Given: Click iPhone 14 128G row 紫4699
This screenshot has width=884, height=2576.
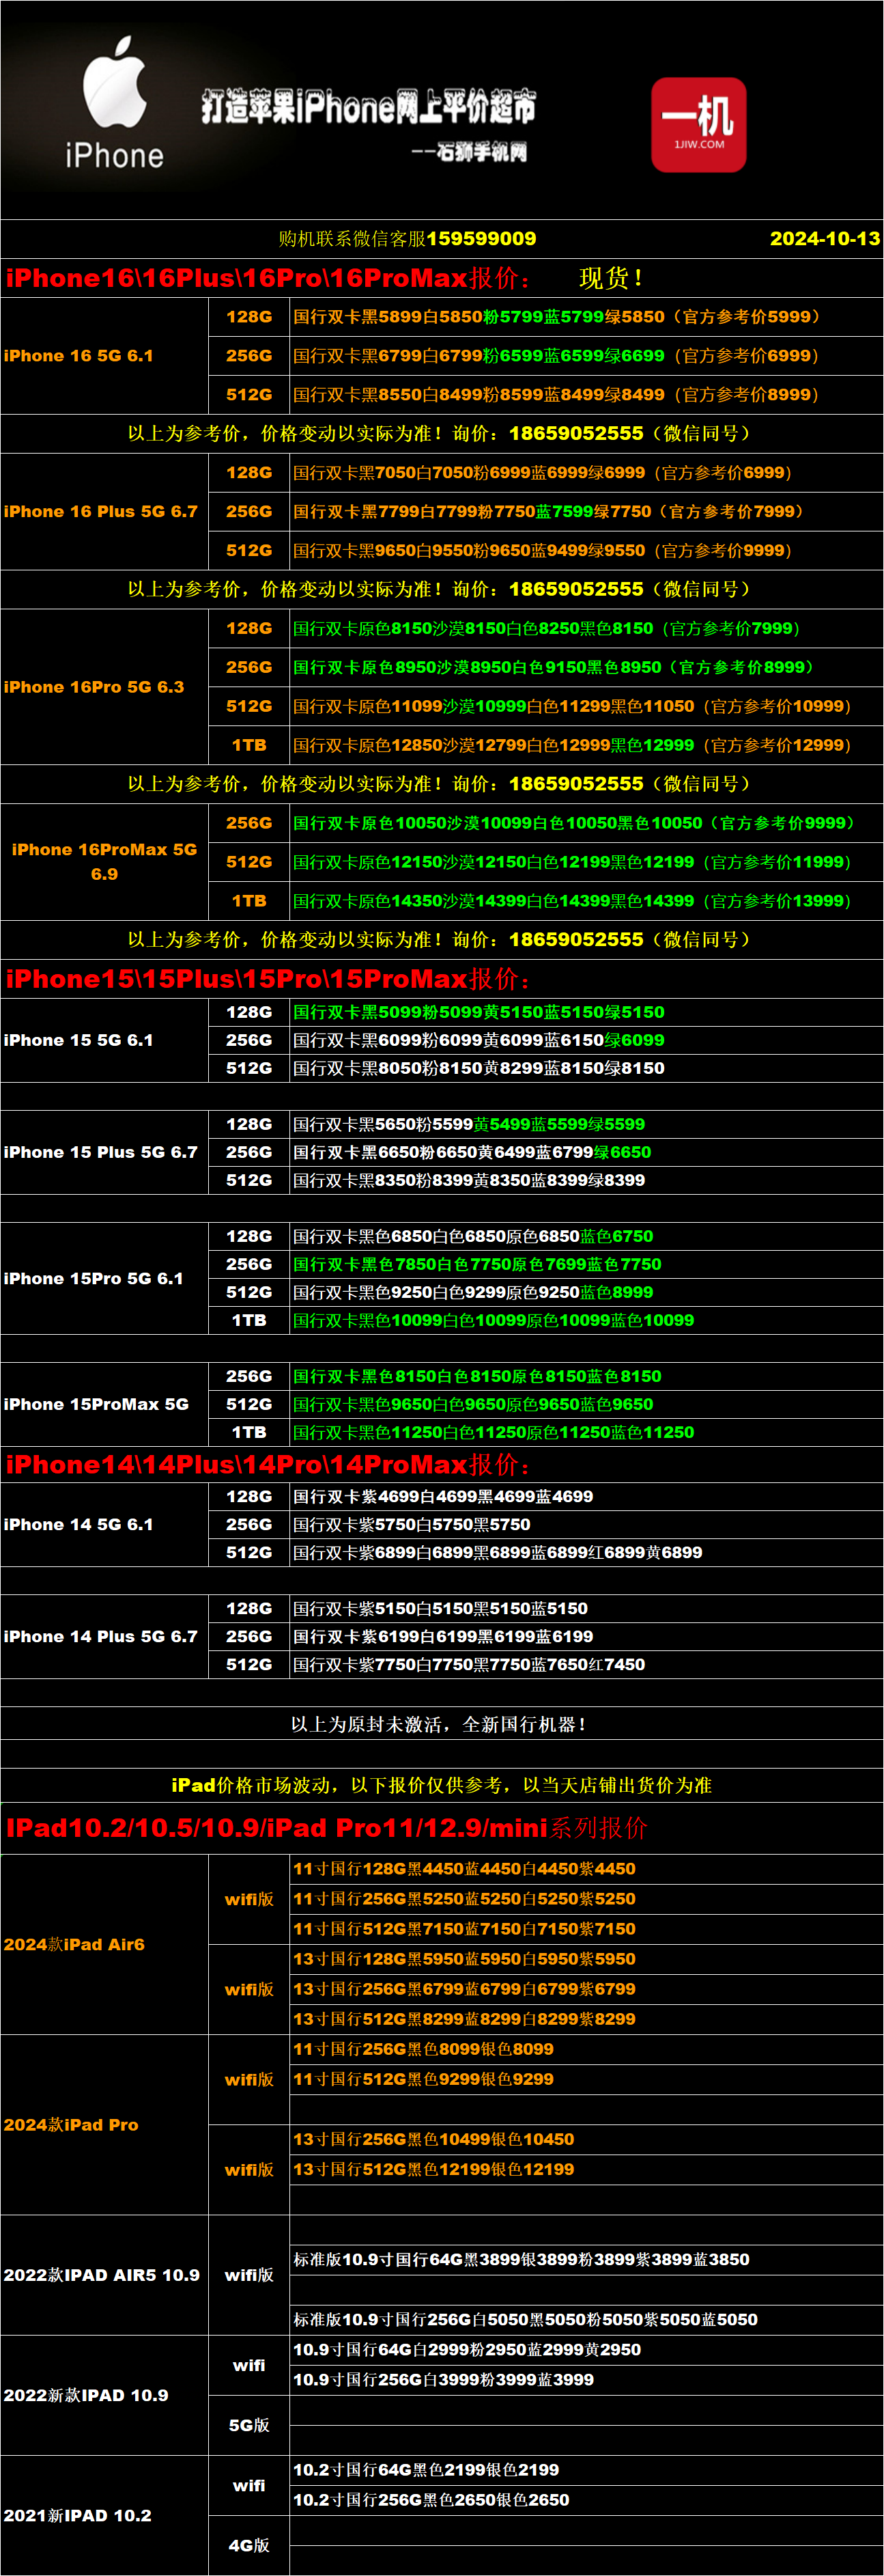Looking at the screenshot, I should pyautogui.click(x=586, y=1497).
